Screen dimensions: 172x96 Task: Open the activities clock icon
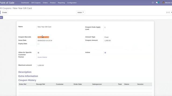pos(153,3)
